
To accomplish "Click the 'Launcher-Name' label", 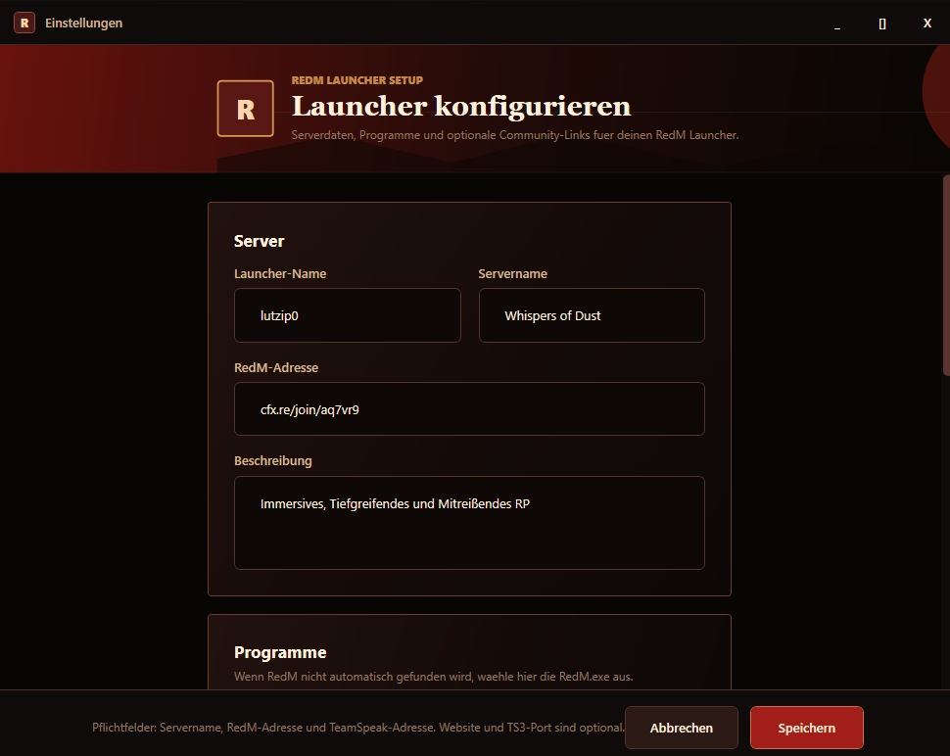I will [280, 274].
